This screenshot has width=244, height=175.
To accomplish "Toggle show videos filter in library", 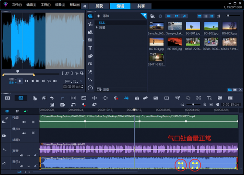I will click(169, 16).
